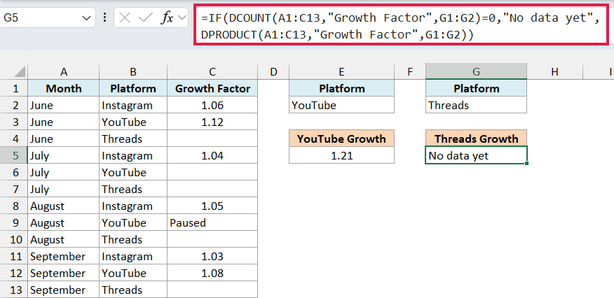Select column B header
The height and width of the screenshot is (298, 614).
coord(133,71)
